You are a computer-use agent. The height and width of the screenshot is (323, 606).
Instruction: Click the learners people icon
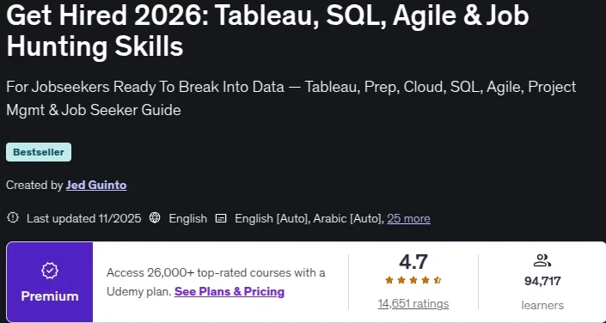pyautogui.click(x=542, y=260)
